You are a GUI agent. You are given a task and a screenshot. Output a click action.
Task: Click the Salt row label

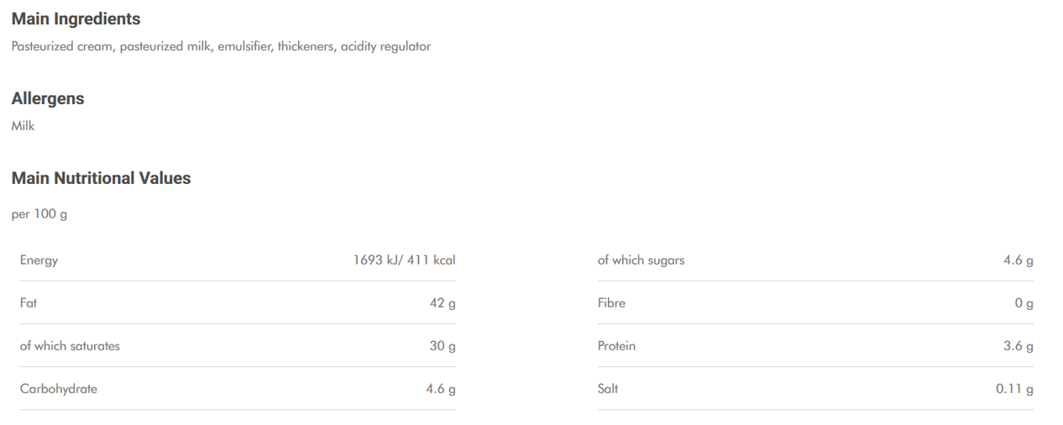pyautogui.click(x=608, y=389)
